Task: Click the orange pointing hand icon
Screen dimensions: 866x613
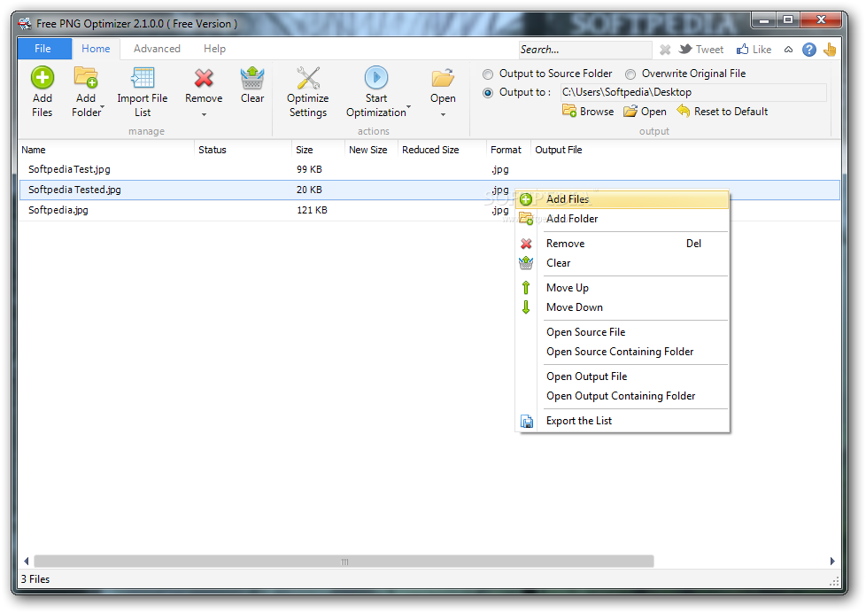Action: coord(830,50)
